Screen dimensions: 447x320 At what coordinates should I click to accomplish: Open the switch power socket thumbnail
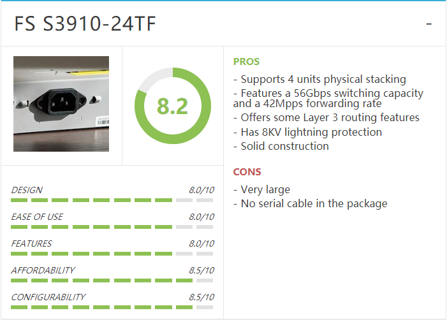click(61, 104)
